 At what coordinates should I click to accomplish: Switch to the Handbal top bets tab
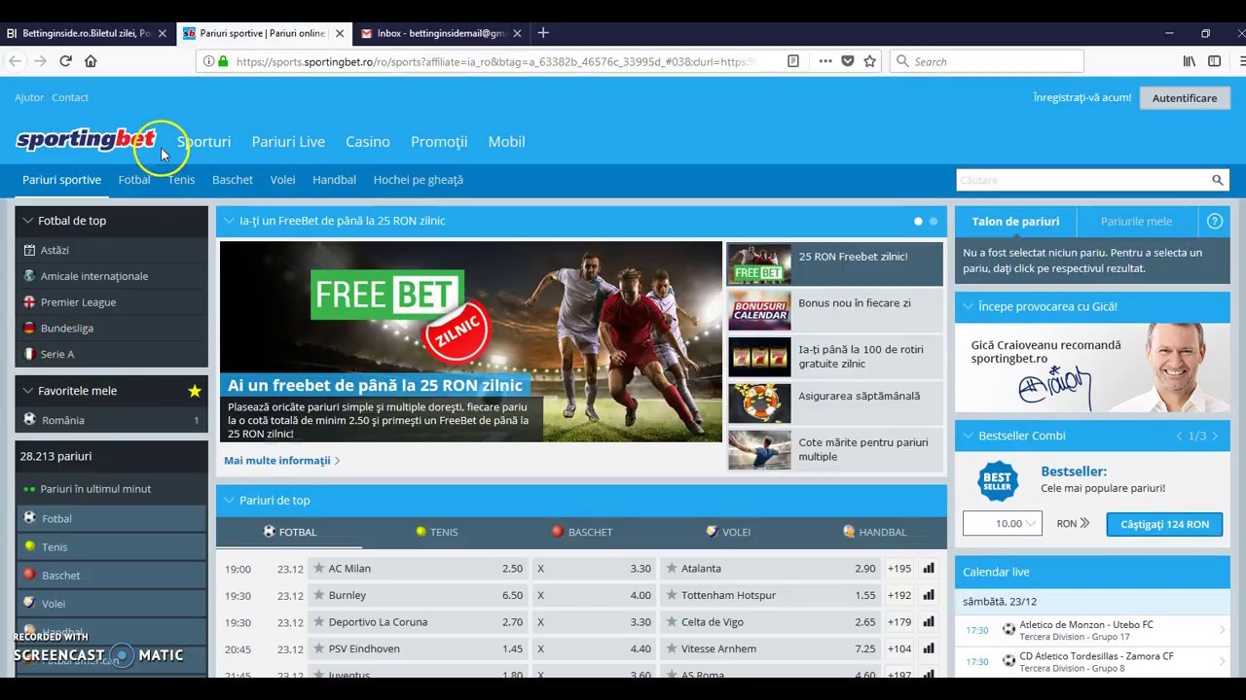(x=874, y=532)
